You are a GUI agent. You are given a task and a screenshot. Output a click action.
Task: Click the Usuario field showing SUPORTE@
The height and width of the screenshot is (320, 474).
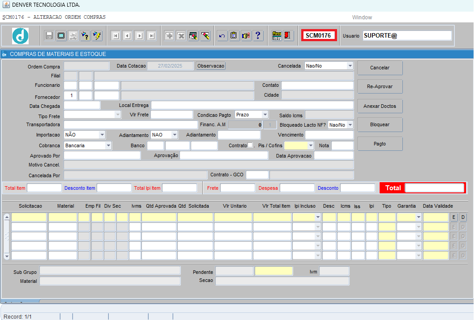pyautogui.click(x=407, y=36)
